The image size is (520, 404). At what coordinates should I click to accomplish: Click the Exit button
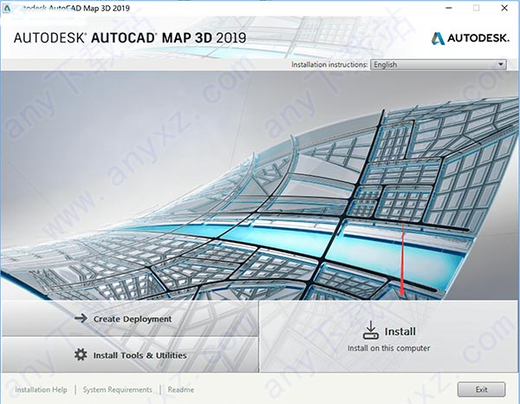pyautogui.click(x=482, y=389)
